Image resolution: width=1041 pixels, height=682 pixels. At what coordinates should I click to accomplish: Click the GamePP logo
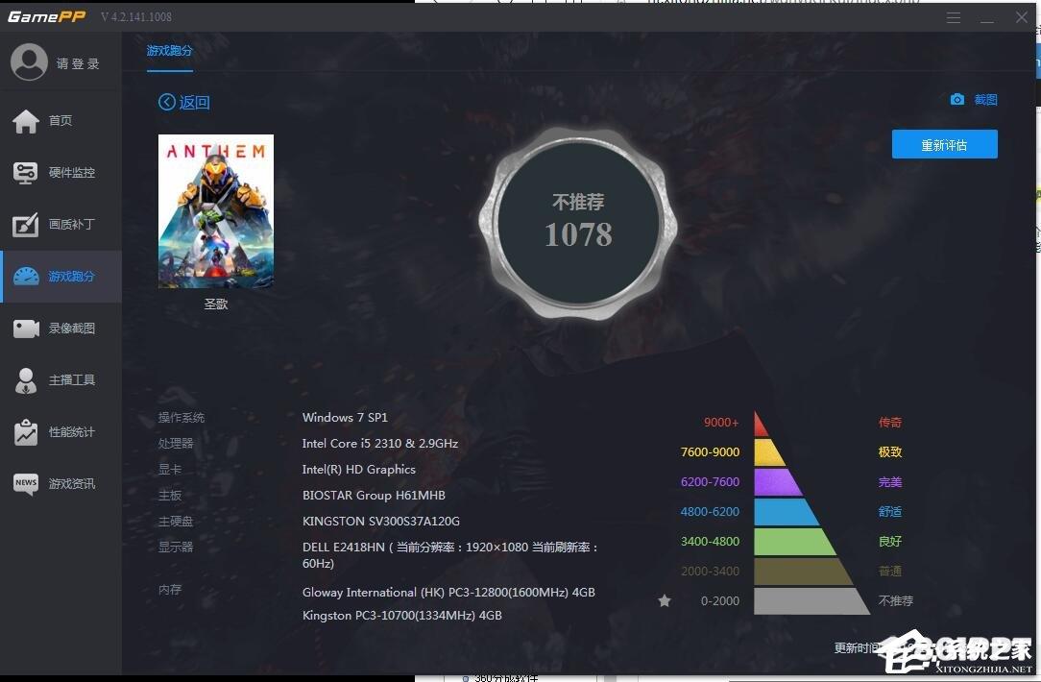tap(46, 16)
